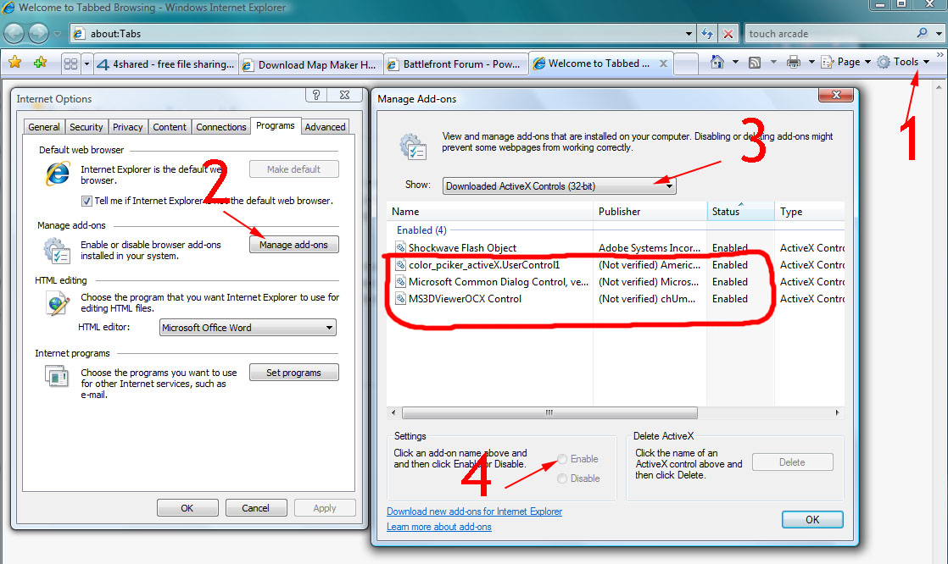The height and width of the screenshot is (564, 948).
Task: Open the Tab List dropdown arrow
Action: (86, 64)
